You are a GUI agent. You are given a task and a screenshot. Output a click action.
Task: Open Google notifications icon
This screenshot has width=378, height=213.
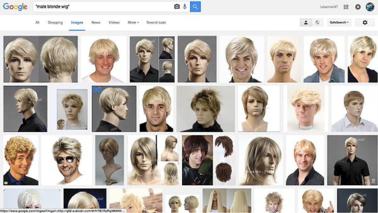coord(358,7)
